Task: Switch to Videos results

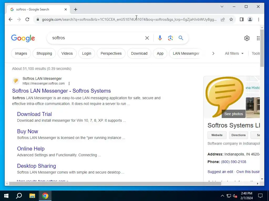Action: (67, 53)
